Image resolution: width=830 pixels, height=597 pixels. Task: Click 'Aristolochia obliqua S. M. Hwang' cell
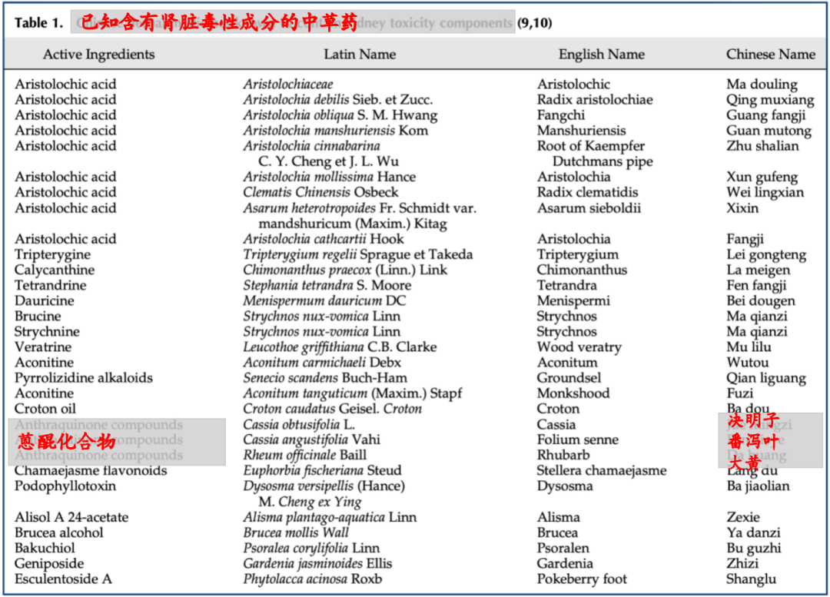340,114
